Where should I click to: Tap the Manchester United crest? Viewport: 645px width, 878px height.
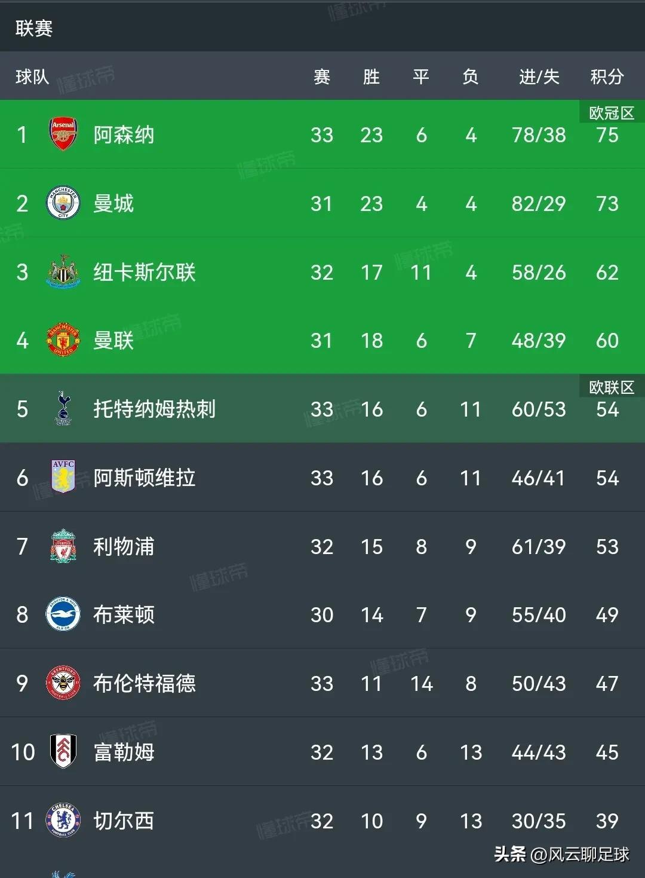pyautogui.click(x=63, y=340)
